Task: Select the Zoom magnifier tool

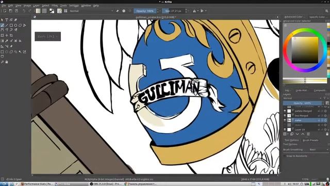Action: (2, 62)
